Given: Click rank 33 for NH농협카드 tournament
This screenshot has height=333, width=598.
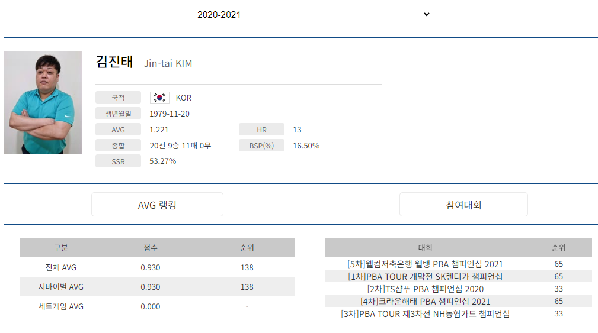Looking at the screenshot, I should tap(559, 314).
